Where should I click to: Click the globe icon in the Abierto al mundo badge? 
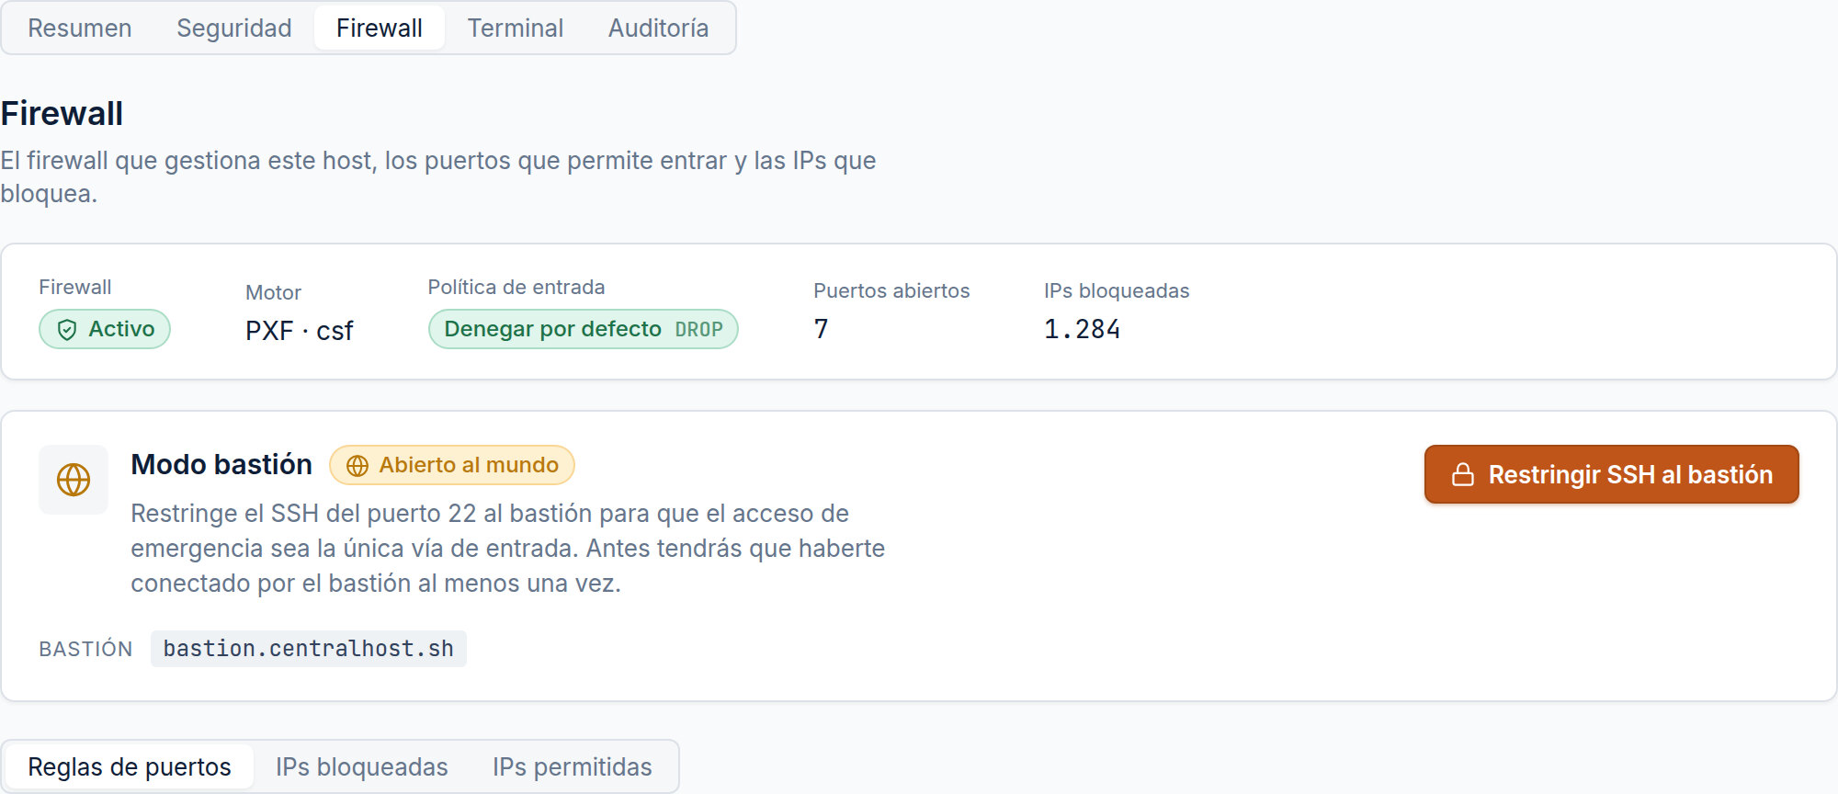[357, 466]
